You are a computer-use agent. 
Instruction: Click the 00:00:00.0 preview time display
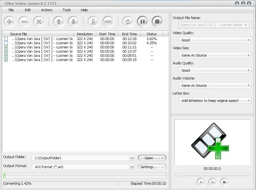click(212, 168)
